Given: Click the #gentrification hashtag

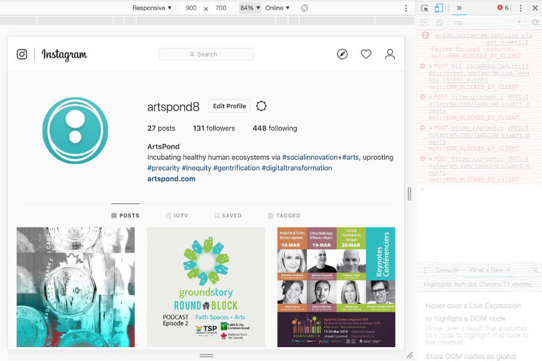Looking at the screenshot, I should point(237,168).
